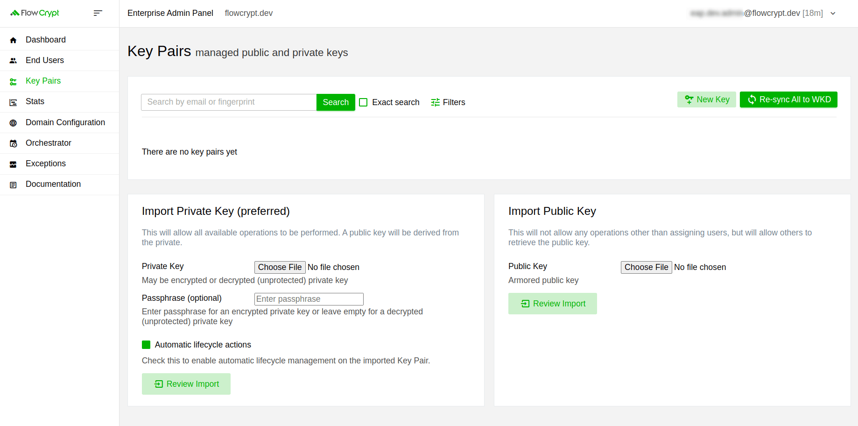Click the Import Public Key heading
This screenshot has height=426, width=858.
[x=552, y=211]
